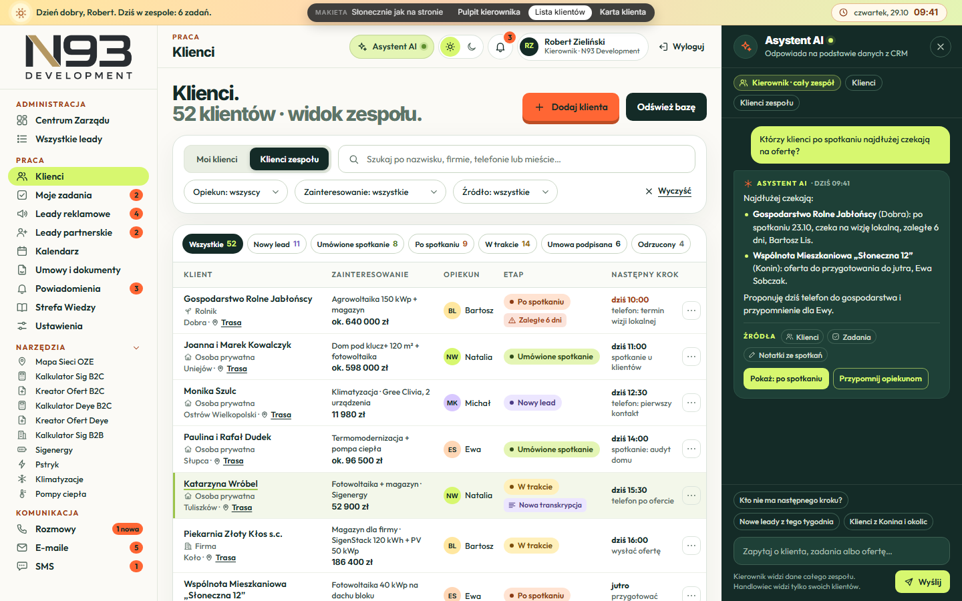Click Przypomnij opiekunom button
962x601 pixels.
click(x=880, y=379)
